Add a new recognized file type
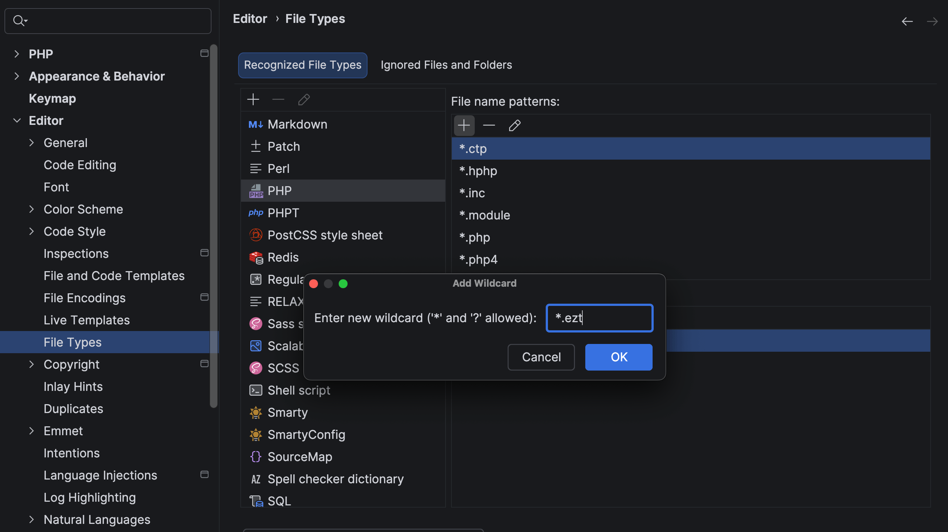Image resolution: width=948 pixels, height=532 pixels. [x=253, y=99]
